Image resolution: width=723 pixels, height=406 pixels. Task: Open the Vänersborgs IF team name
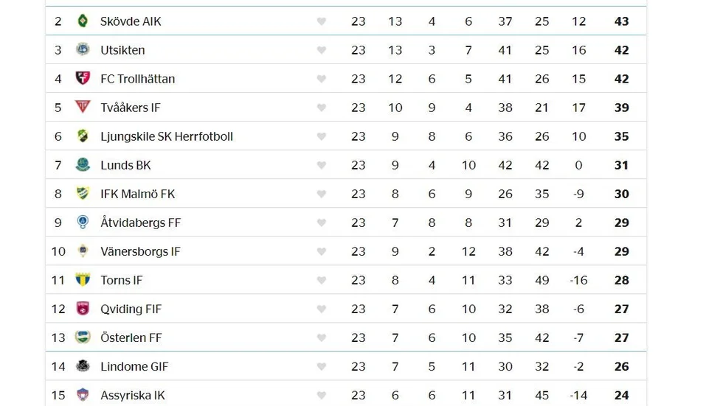pyautogui.click(x=140, y=251)
